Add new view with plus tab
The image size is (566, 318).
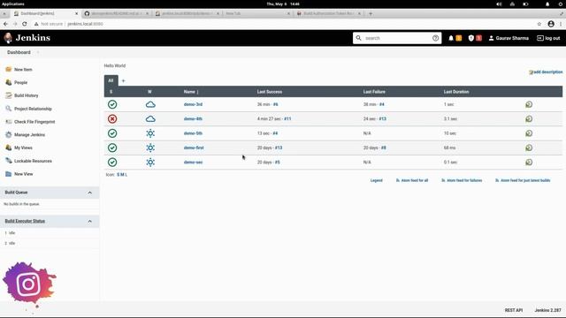click(x=124, y=80)
